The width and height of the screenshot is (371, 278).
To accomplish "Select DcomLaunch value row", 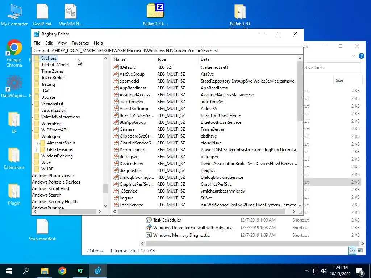I will pos(205,150).
